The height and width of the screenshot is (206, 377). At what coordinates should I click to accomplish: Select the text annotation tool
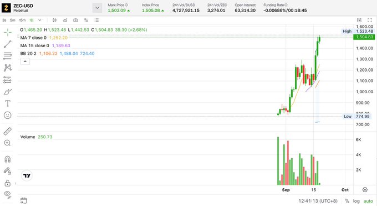click(x=7, y=103)
